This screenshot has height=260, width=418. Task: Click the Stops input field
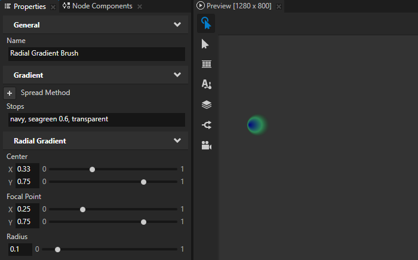tap(97, 120)
